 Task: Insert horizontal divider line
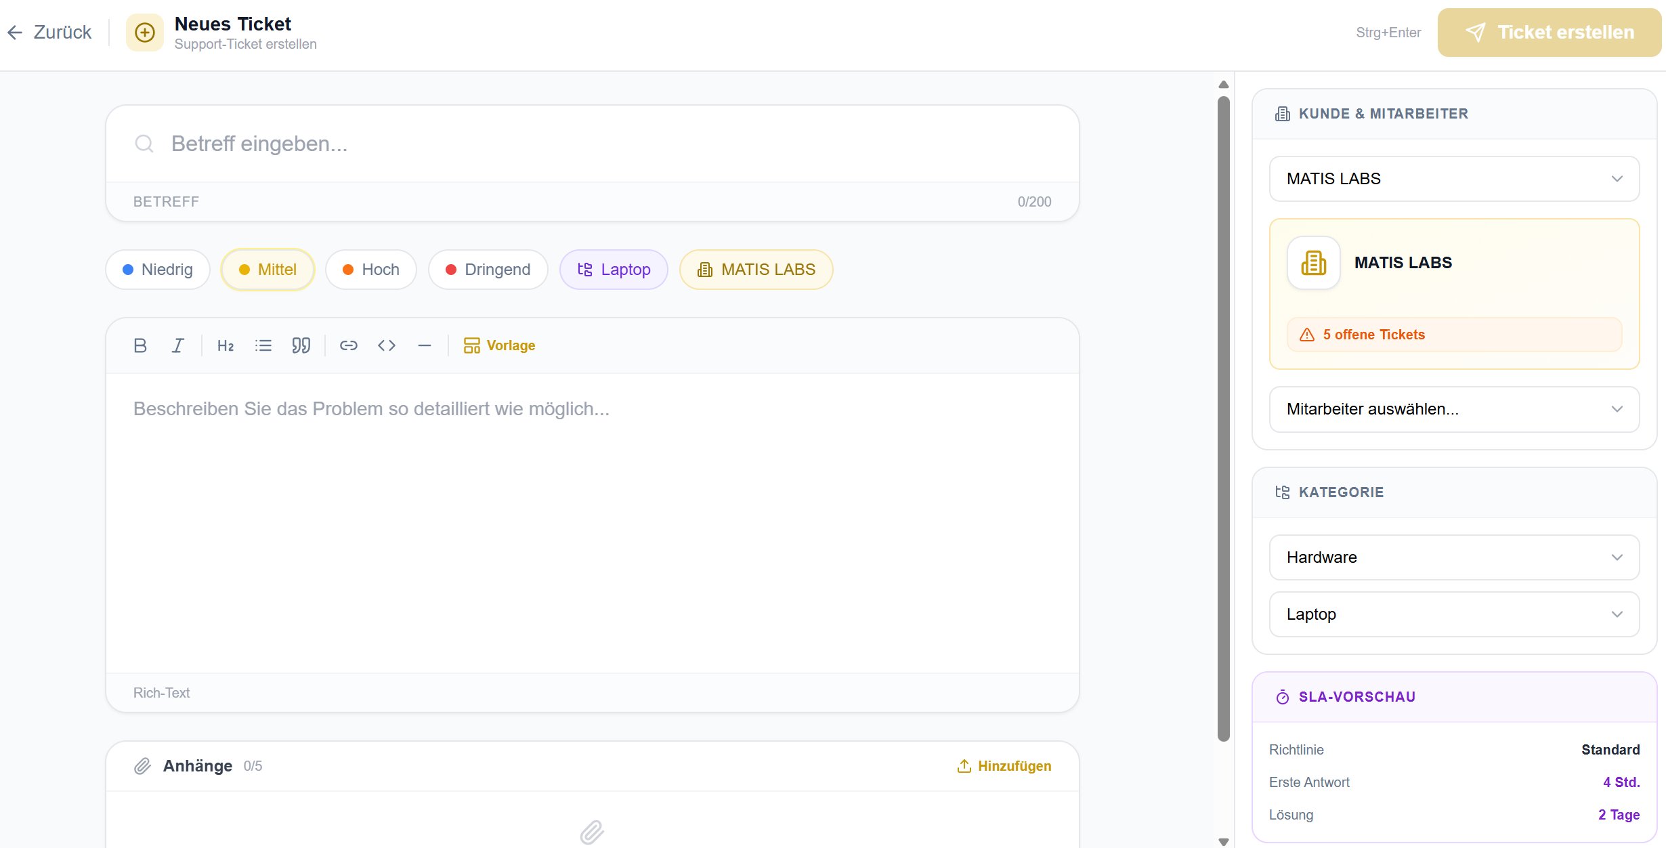425,345
